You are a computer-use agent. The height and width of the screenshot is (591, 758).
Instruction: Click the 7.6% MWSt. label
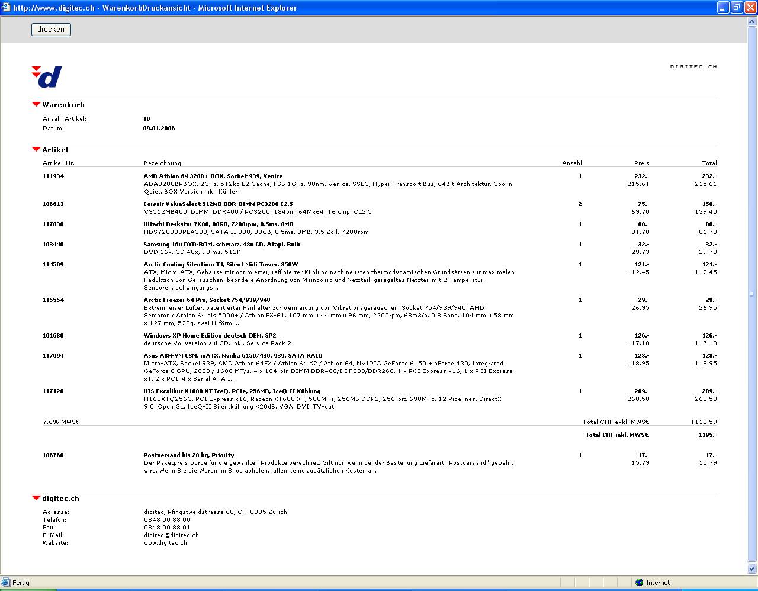(61, 422)
